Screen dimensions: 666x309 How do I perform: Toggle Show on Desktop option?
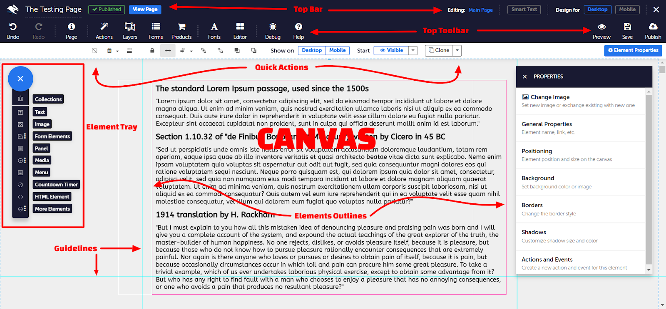coord(312,50)
